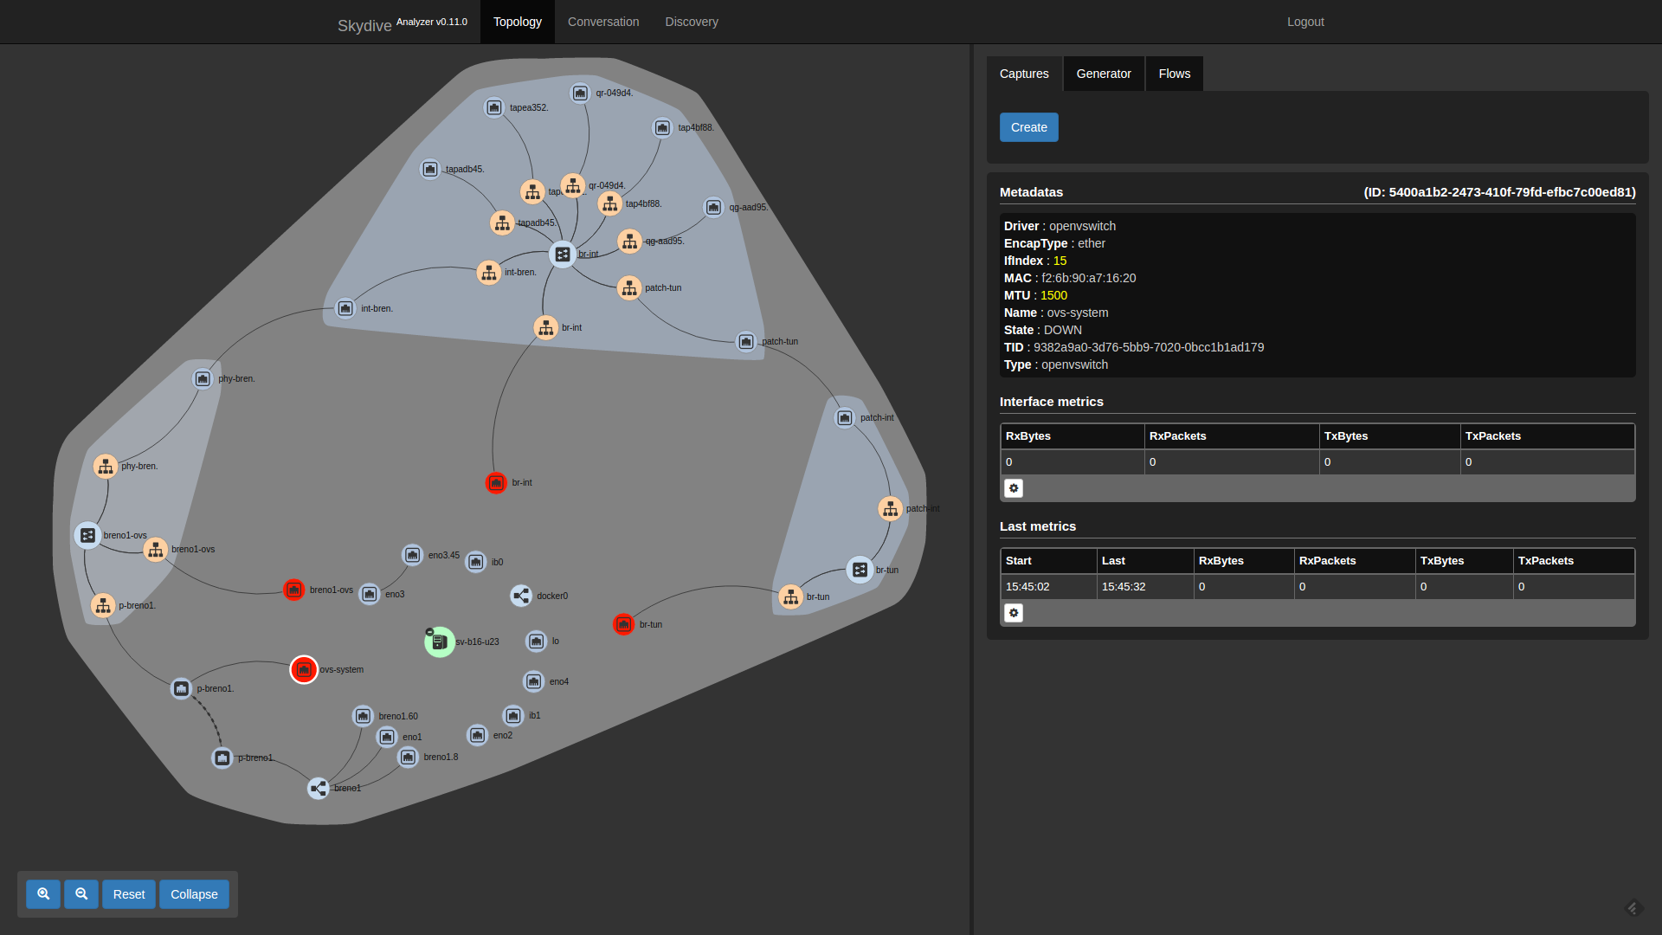Click the Reset view button
The height and width of the screenshot is (935, 1662).
click(129, 894)
